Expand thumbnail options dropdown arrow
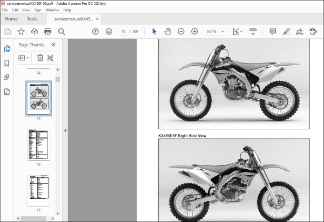 28,58
